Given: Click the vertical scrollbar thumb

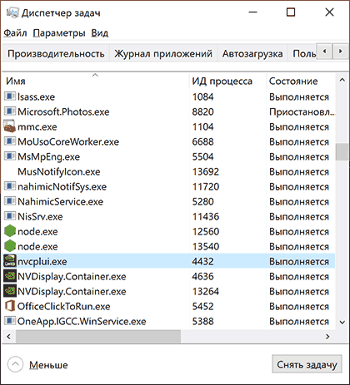Looking at the screenshot, I should tap(342, 151).
